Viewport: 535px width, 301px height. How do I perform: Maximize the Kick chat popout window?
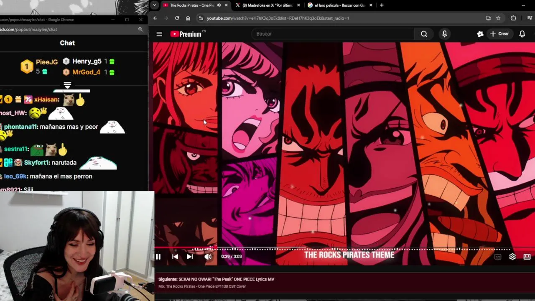pos(127,20)
